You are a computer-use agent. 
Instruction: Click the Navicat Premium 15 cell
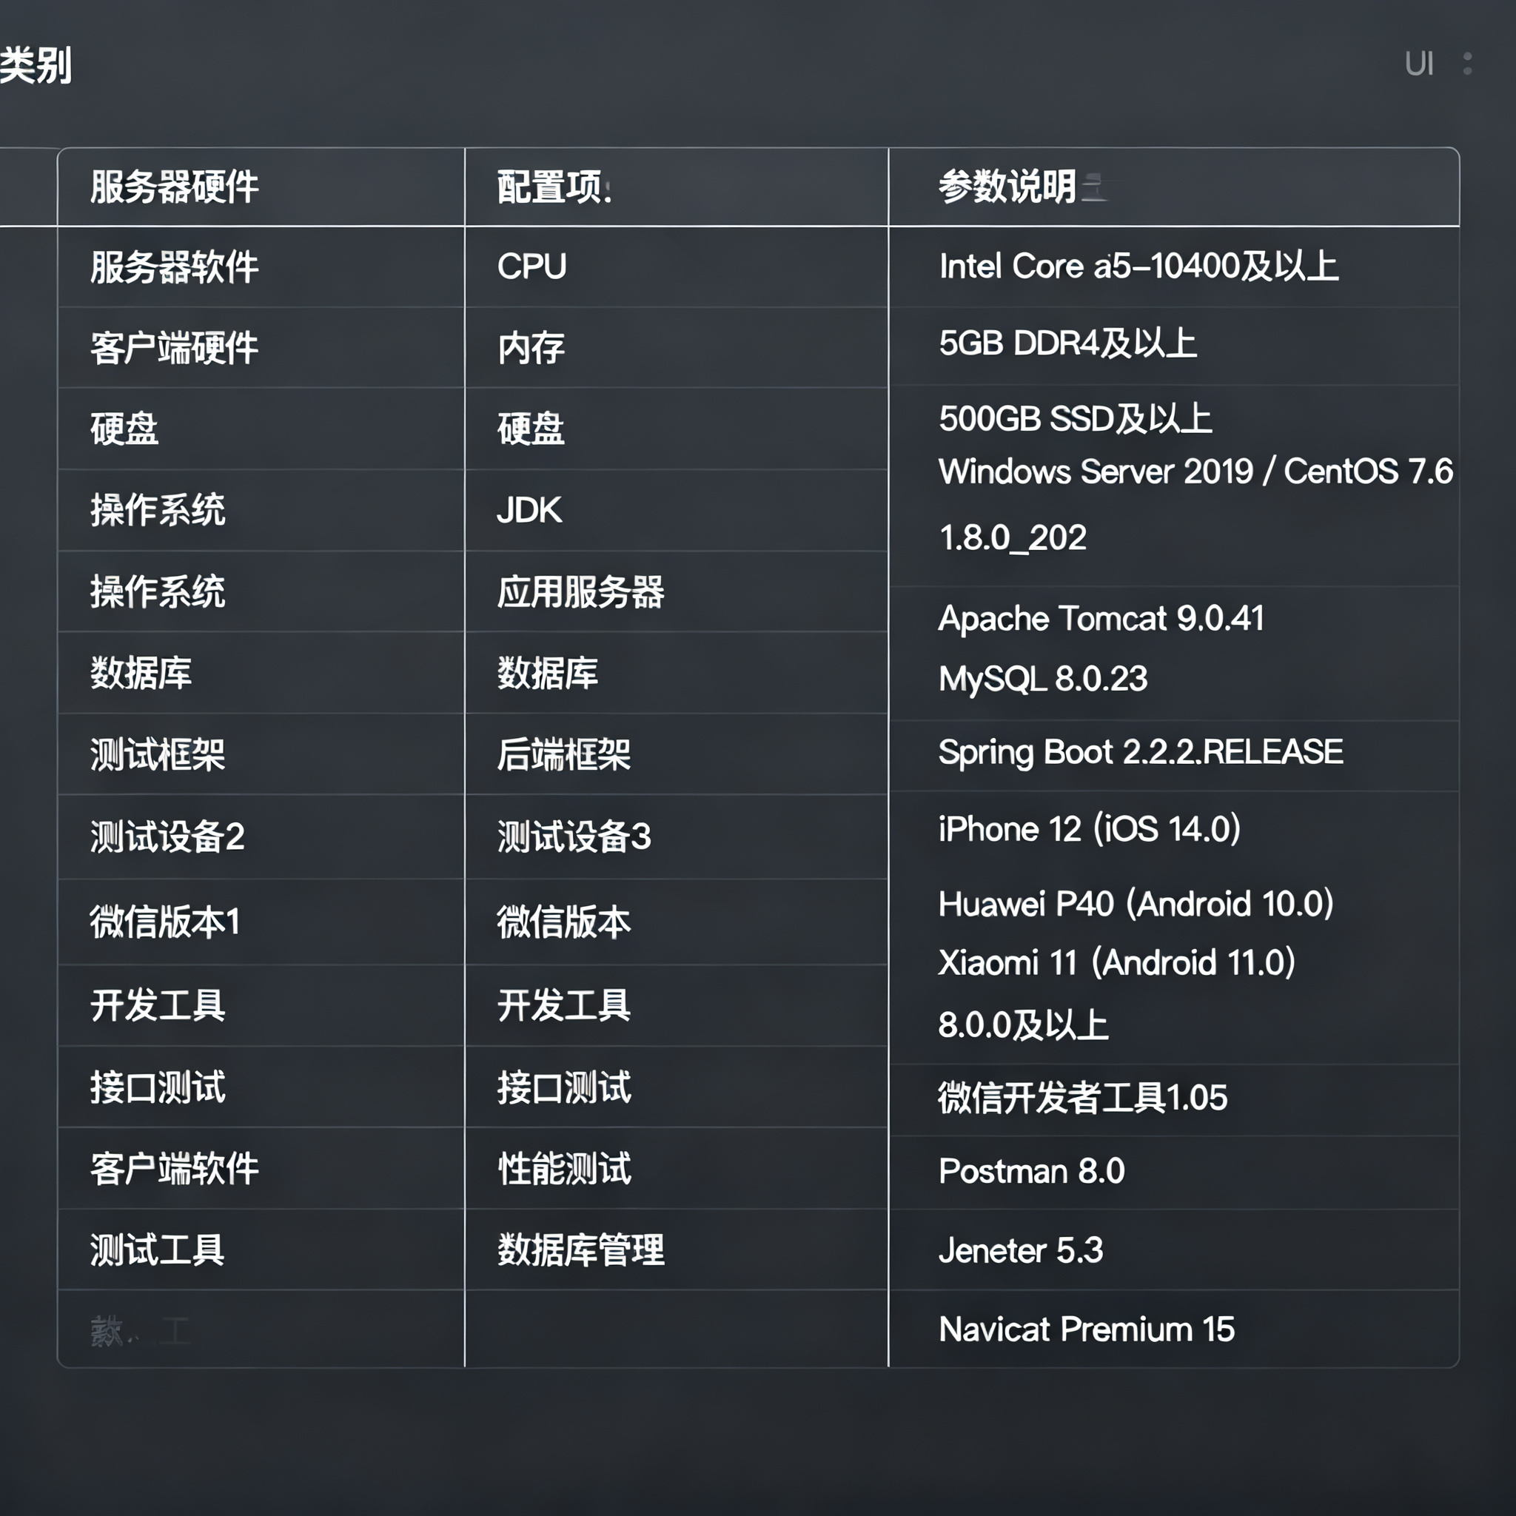click(1174, 1329)
